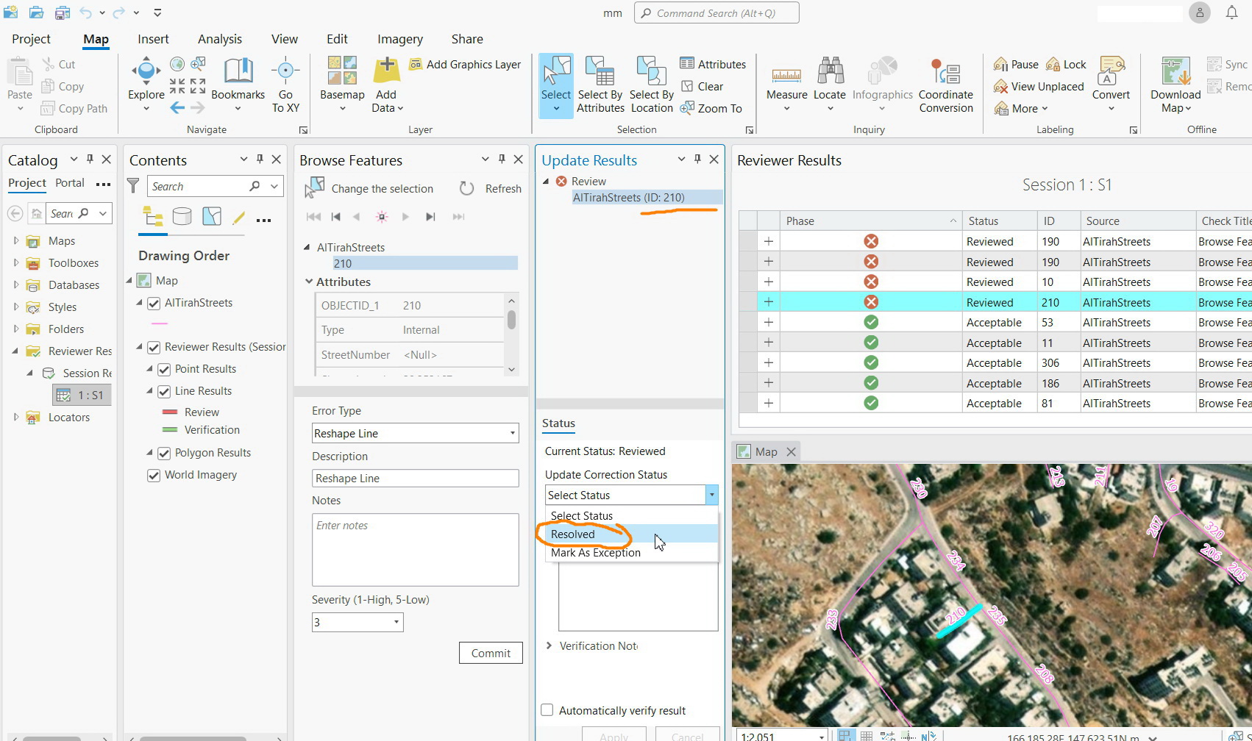
Task: Launch Select By Attributes
Action: point(600,81)
